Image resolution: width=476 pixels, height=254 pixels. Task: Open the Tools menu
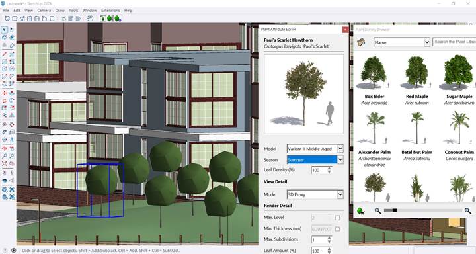tap(73, 11)
